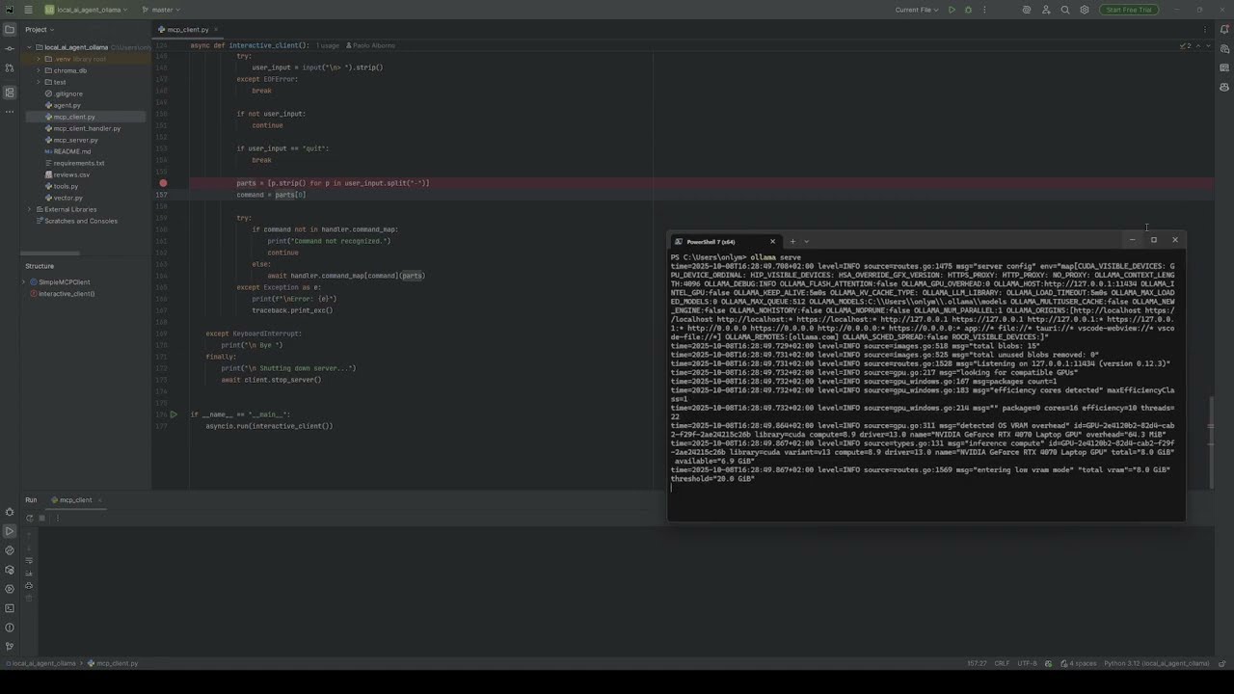The height and width of the screenshot is (694, 1234).
Task: Open the Project view dropdown
Action: [40, 30]
